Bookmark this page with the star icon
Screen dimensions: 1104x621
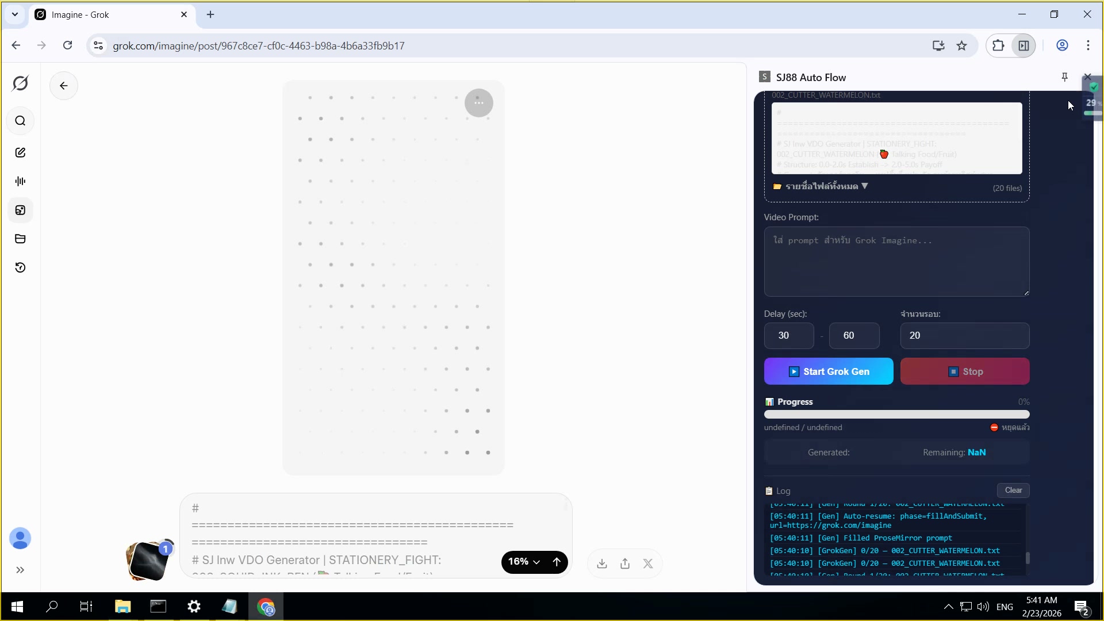[x=962, y=45]
